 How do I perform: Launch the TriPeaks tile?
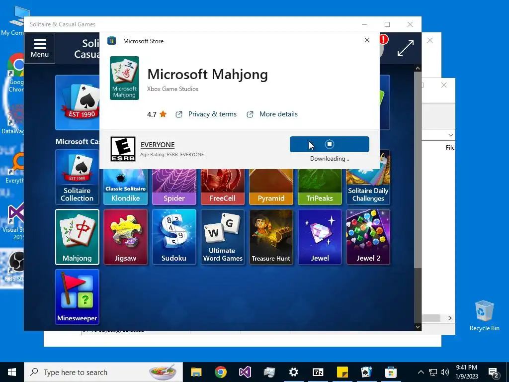tap(320, 187)
